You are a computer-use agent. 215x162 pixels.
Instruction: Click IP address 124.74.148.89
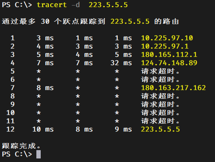pyautogui.click(x=169, y=63)
